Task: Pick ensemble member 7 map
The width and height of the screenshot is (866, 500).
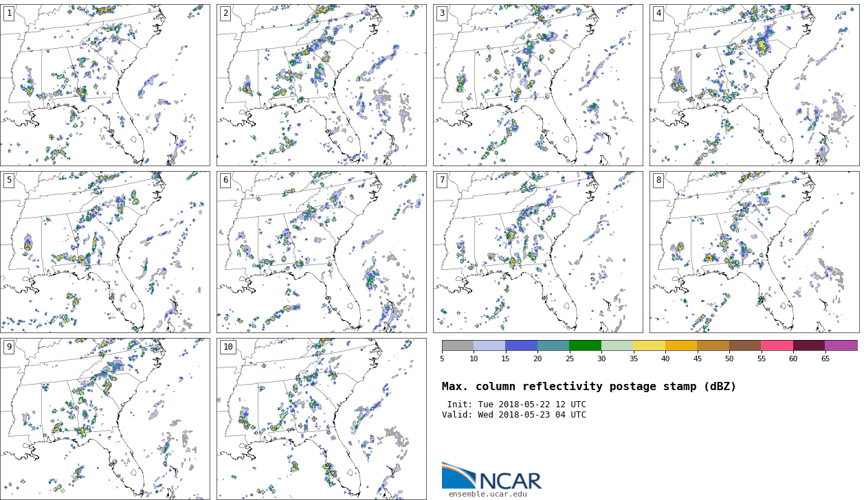Action: pyautogui.click(x=537, y=252)
